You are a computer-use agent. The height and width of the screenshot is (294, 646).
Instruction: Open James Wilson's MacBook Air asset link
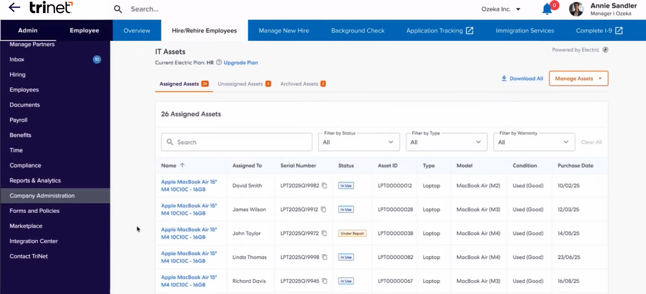(x=189, y=210)
